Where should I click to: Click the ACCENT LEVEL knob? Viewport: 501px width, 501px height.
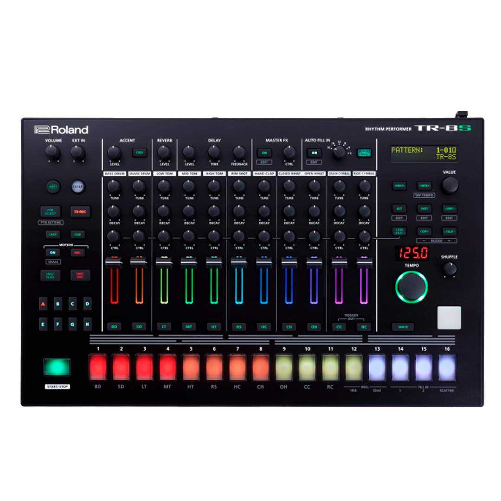(x=114, y=153)
